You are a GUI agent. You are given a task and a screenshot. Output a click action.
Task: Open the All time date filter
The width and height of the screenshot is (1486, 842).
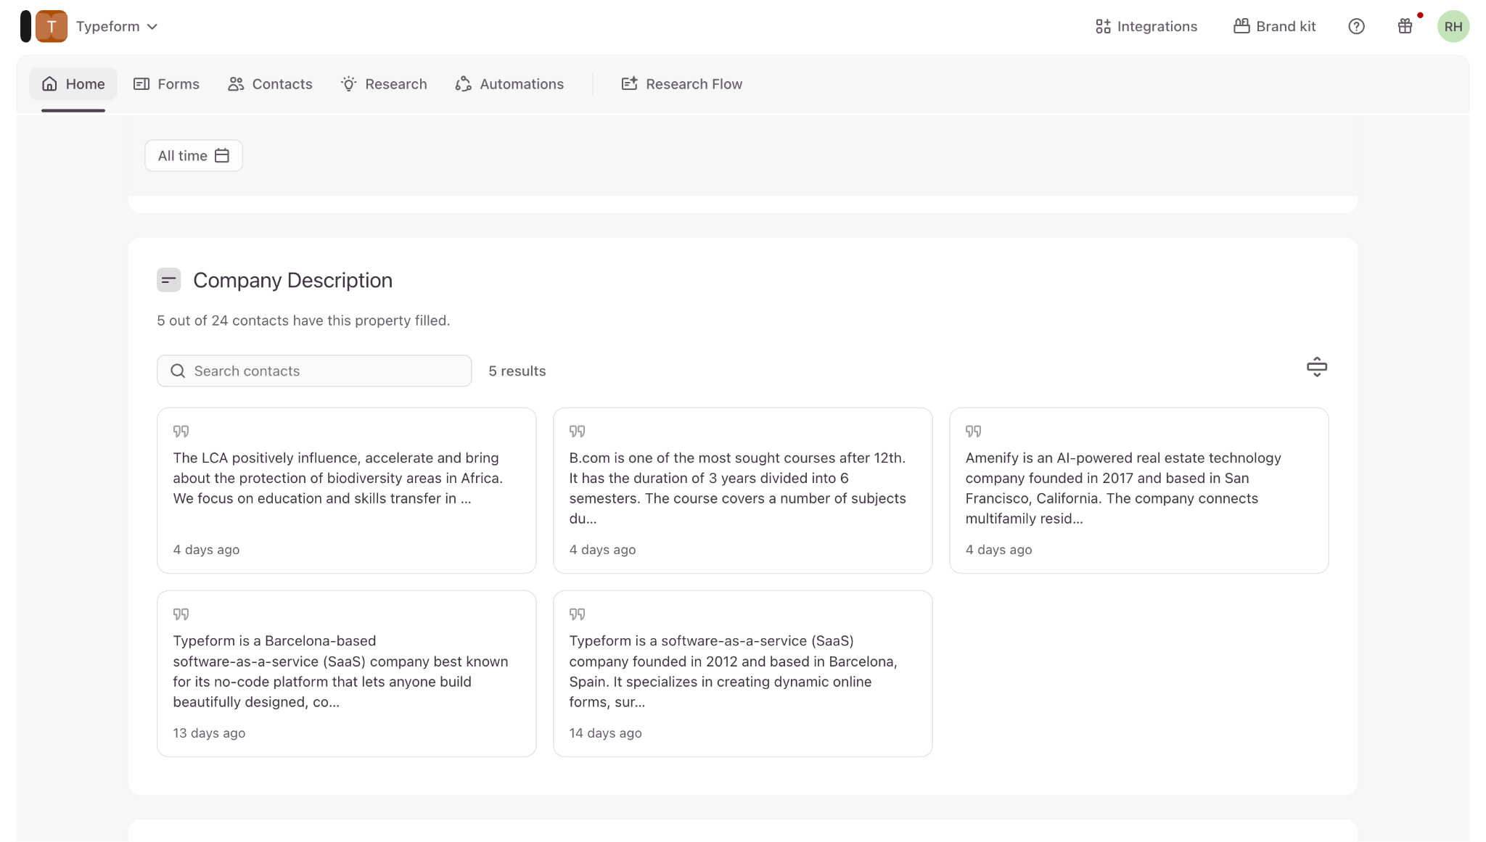coord(194,156)
